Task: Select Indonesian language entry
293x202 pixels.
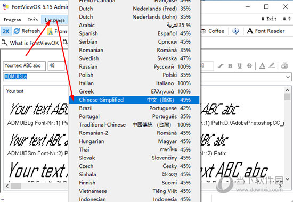Action: point(134,199)
